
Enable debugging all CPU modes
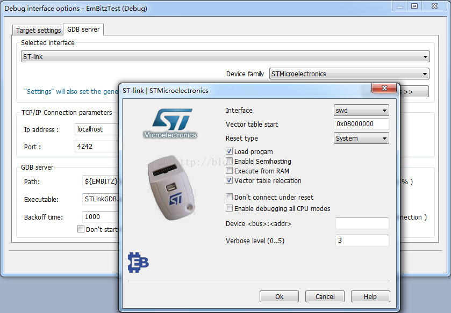pyautogui.click(x=229, y=208)
